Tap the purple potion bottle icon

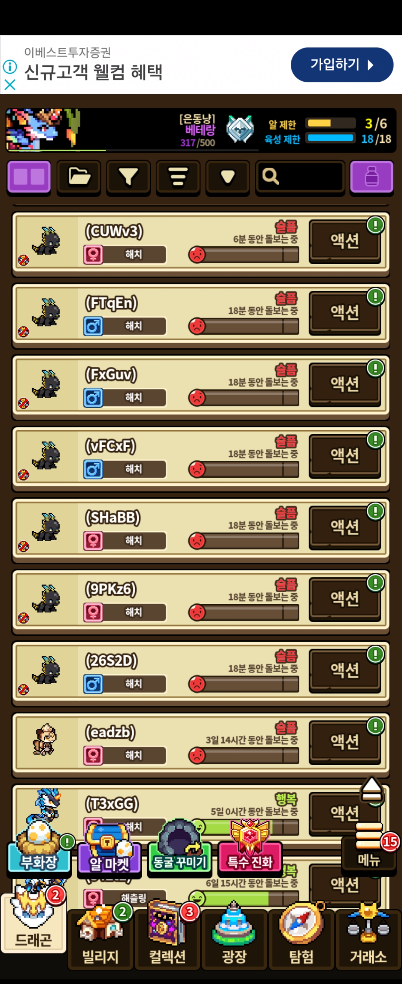pyautogui.click(x=371, y=177)
